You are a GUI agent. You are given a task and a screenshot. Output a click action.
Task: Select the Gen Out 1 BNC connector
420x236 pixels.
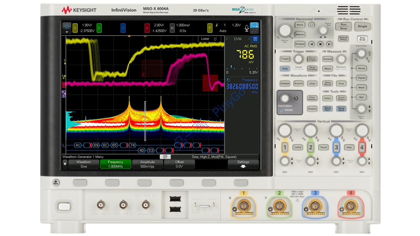pyautogui.click(x=101, y=205)
